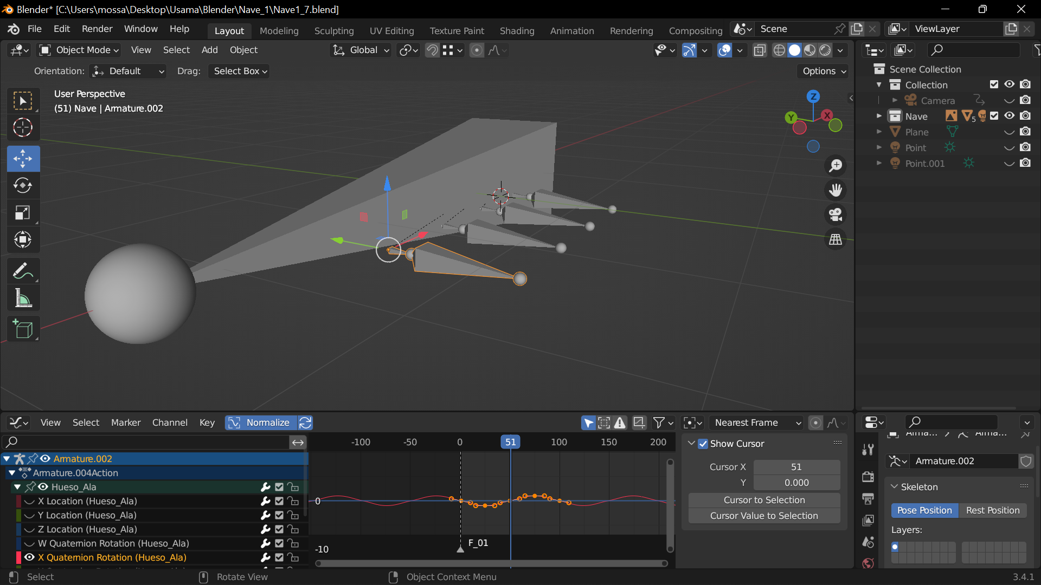Choose the Annotate pencil tool

(x=23, y=271)
